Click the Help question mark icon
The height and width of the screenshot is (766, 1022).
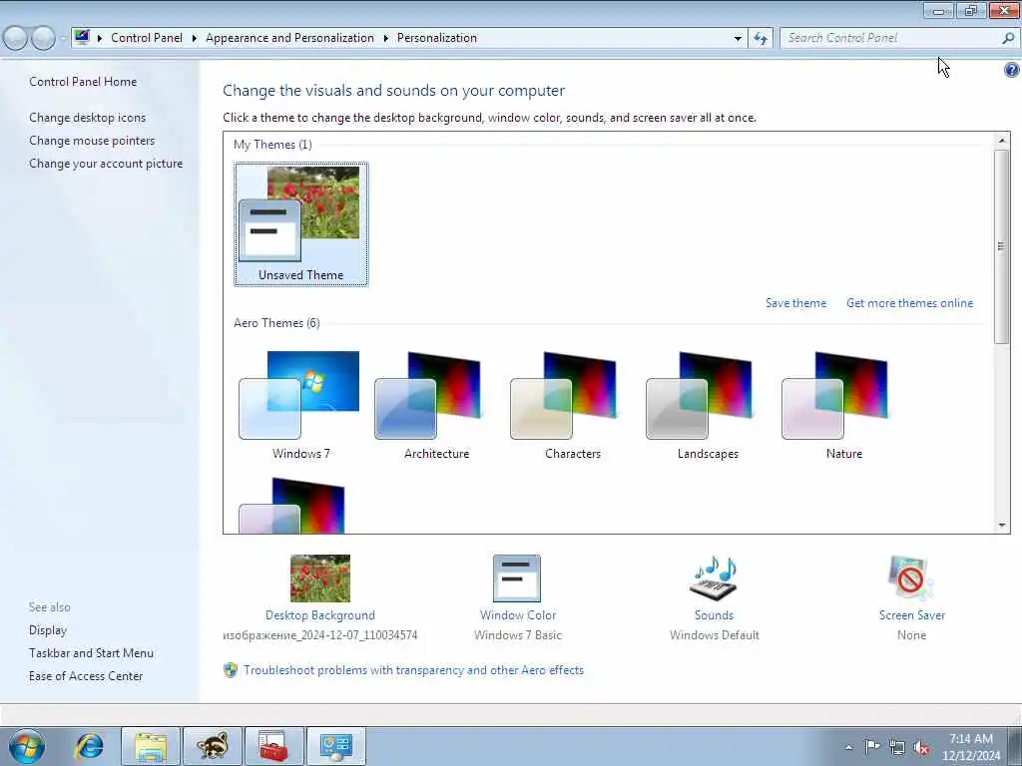(1012, 71)
